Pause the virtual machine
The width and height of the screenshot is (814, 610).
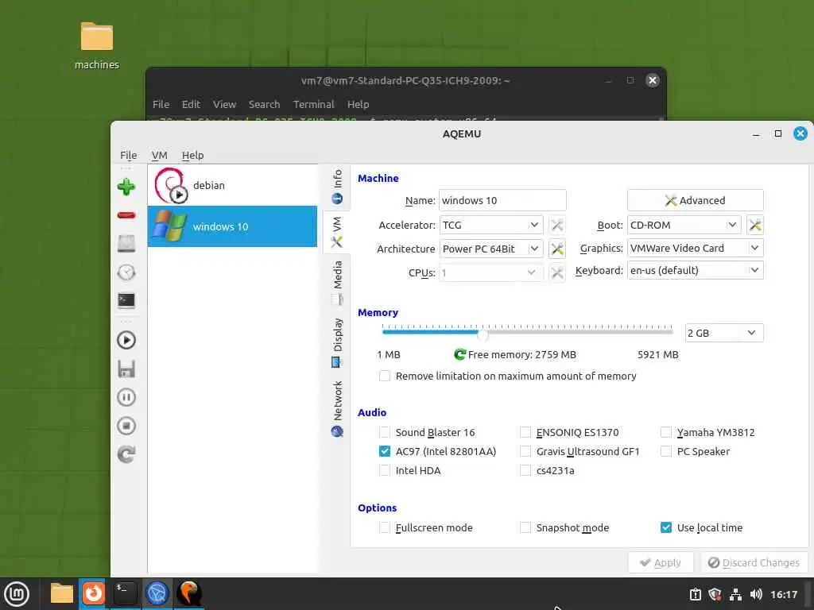coord(126,397)
